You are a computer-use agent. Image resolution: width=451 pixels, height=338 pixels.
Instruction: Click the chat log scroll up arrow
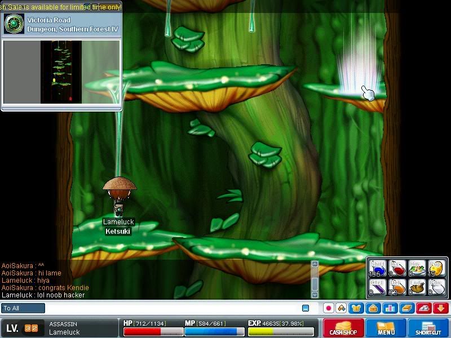[315, 264]
